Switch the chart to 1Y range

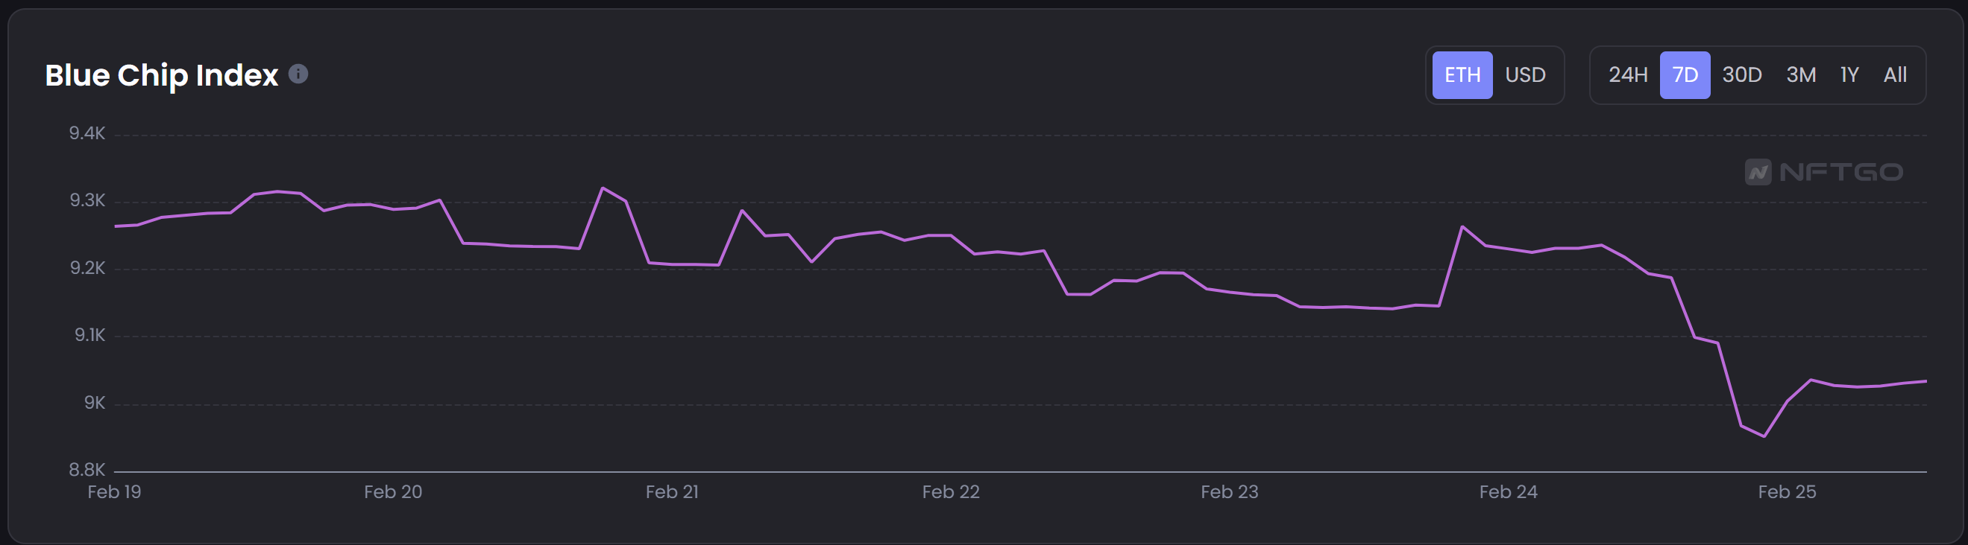coord(1849,74)
